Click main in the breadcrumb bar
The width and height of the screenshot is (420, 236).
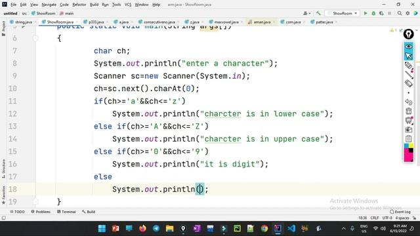[67, 13]
